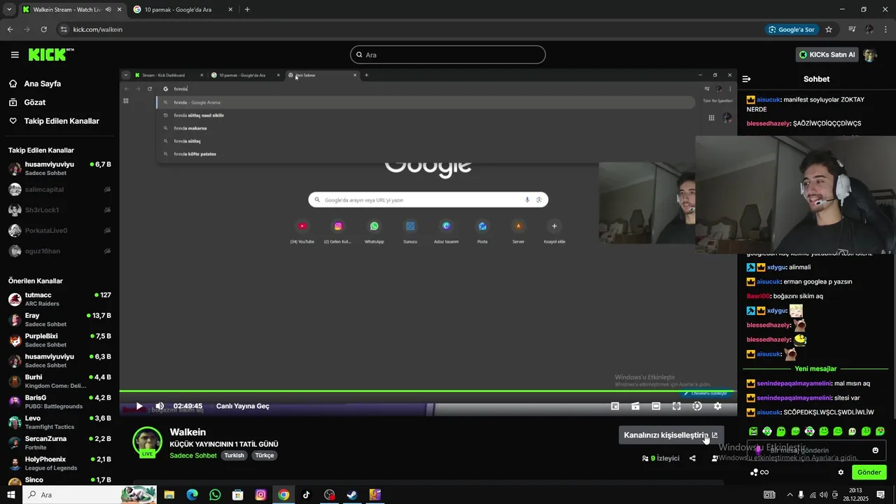
Task: Open video player settings gear
Action: click(x=717, y=406)
